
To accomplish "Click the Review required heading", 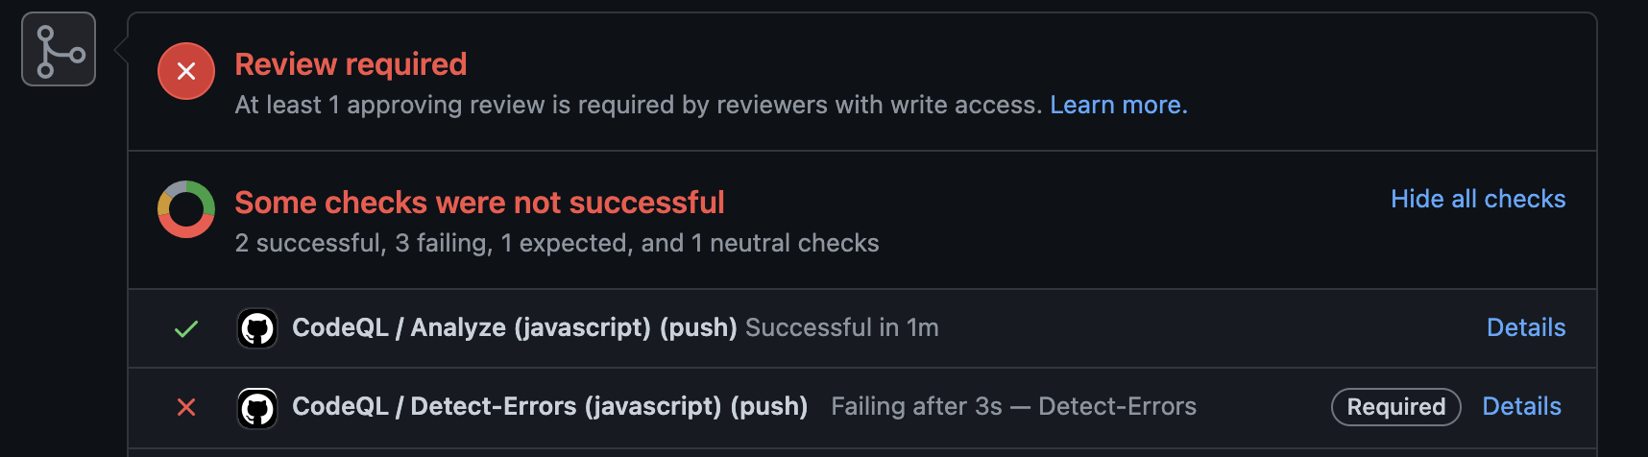I will pos(351,64).
